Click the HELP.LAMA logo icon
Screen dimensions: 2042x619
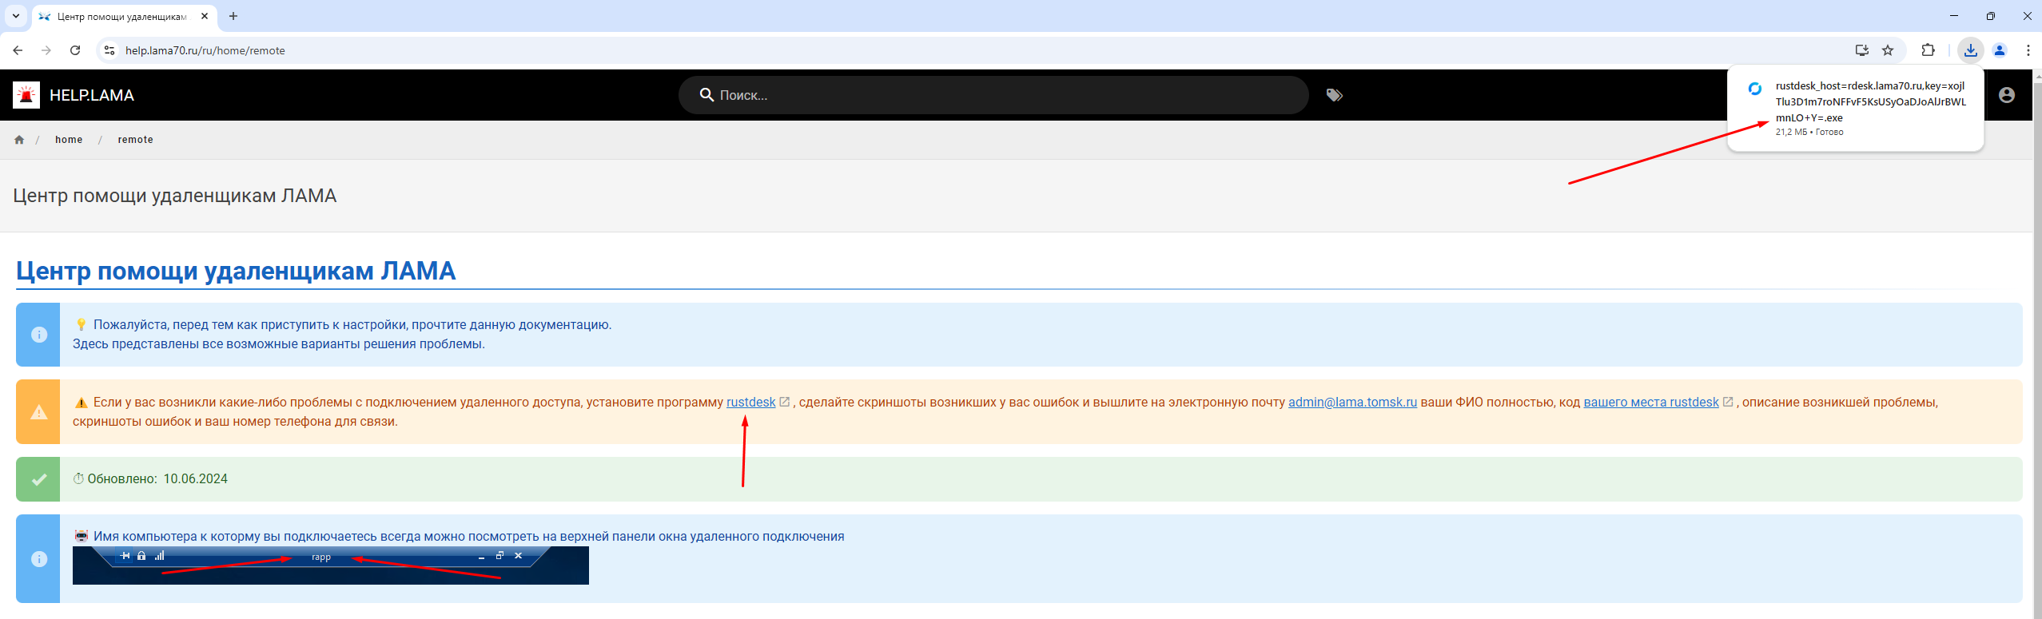pyautogui.click(x=26, y=95)
